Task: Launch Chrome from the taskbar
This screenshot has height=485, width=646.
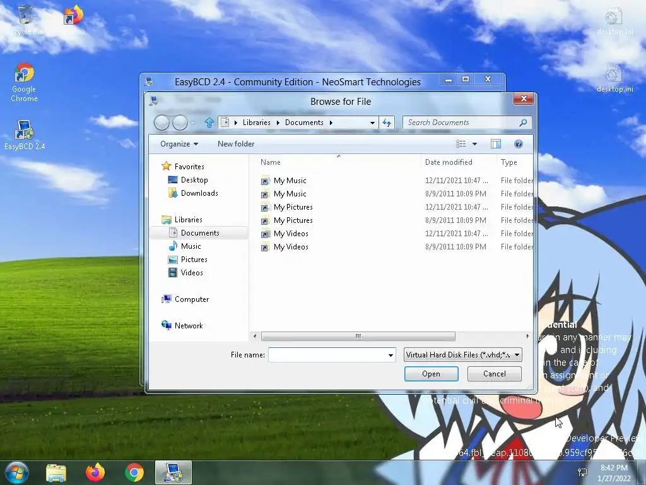Action: click(134, 472)
